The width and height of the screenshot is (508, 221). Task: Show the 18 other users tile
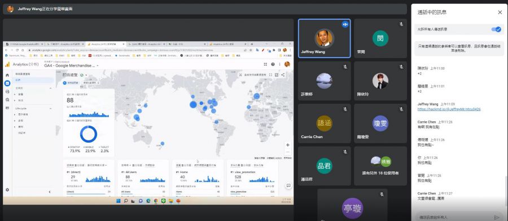[380, 166]
